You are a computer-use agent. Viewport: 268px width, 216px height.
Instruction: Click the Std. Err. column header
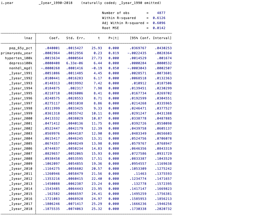[x=76, y=38]
